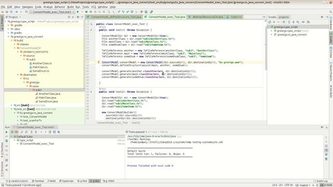Image resolution: width=333 pixels, height=187 pixels.
Task: Toggle Ant Build side tool button
Action: 331,91
